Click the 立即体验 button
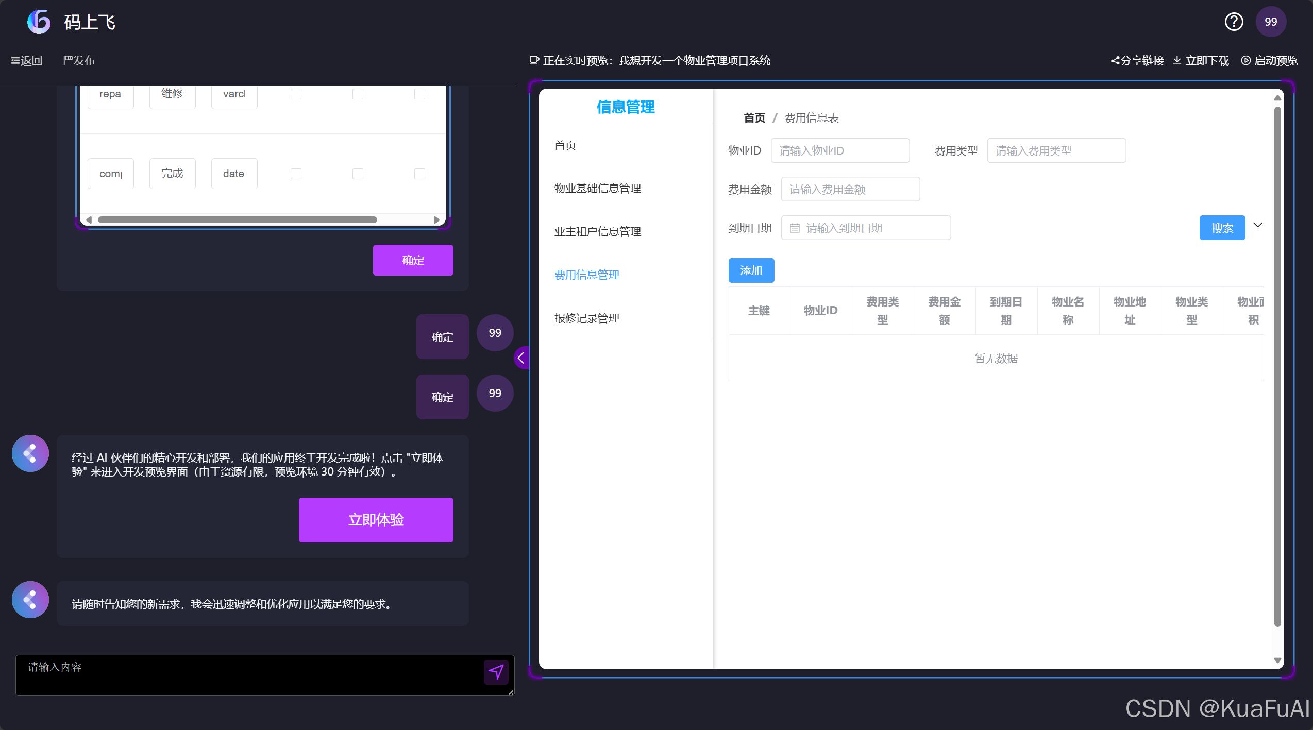The width and height of the screenshot is (1313, 730). tap(376, 520)
